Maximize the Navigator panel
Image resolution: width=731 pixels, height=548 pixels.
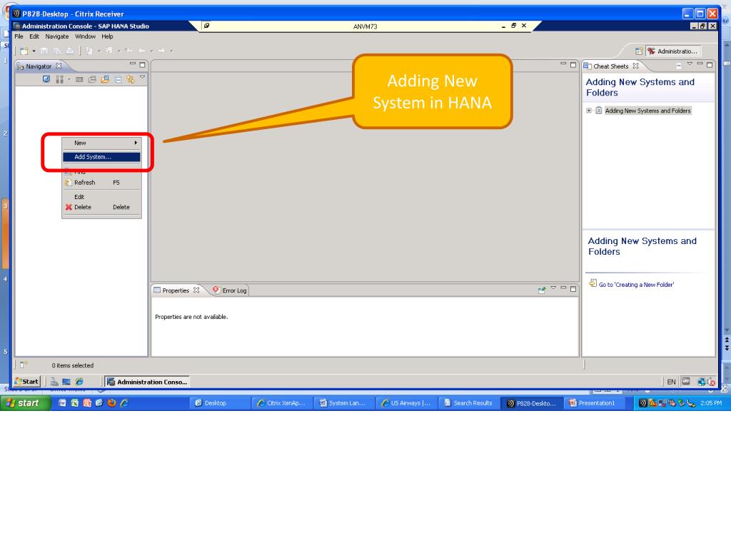pyautogui.click(x=143, y=65)
